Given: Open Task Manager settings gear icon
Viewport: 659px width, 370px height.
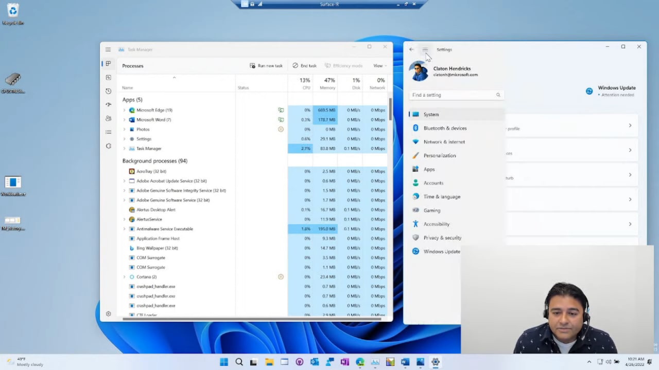Looking at the screenshot, I should point(108,313).
